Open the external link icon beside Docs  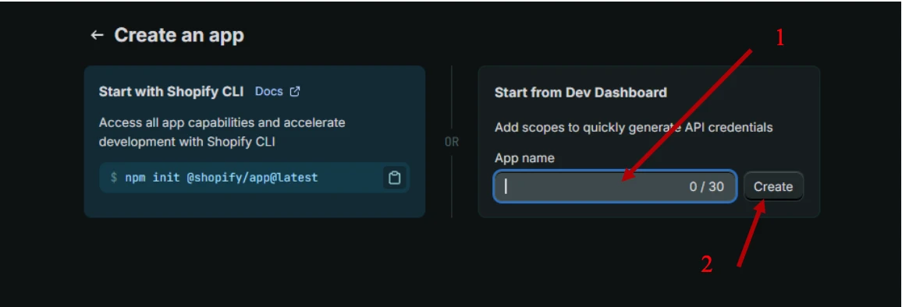click(294, 91)
